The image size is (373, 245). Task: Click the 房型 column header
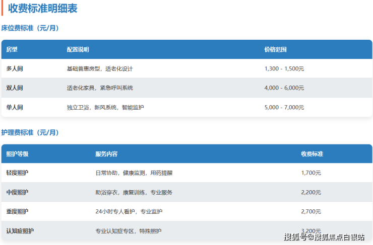coord(12,49)
